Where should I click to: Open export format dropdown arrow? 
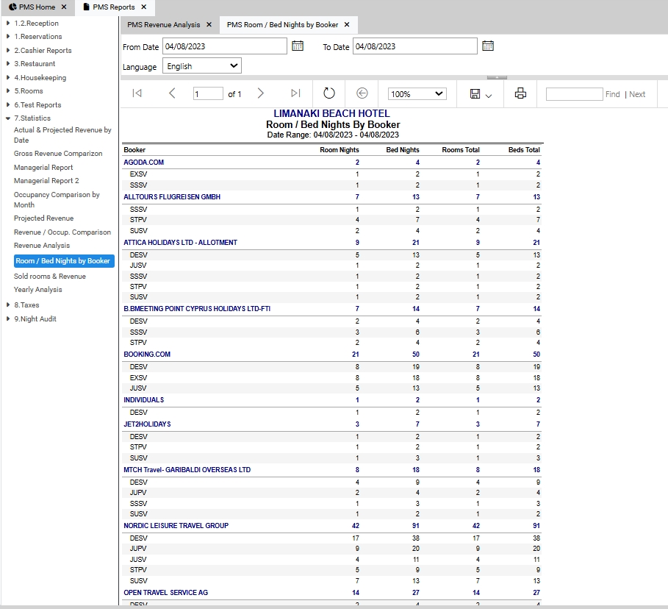point(489,96)
